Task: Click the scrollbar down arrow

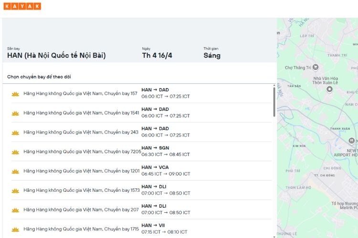Action: (x=274, y=237)
